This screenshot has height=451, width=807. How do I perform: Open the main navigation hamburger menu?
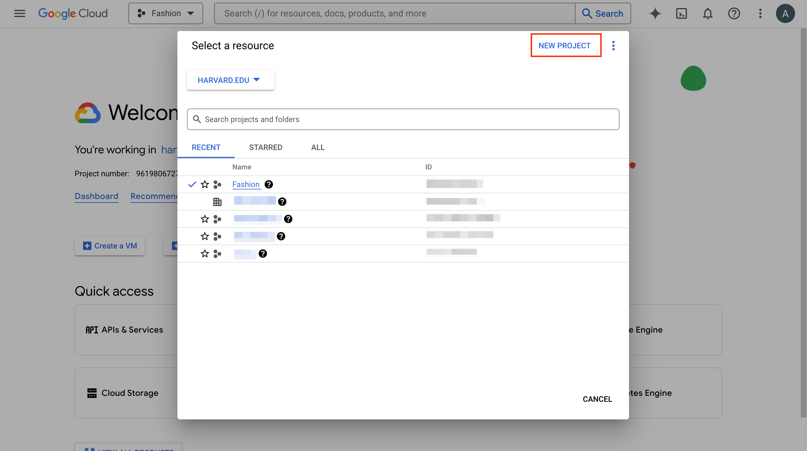pos(19,13)
